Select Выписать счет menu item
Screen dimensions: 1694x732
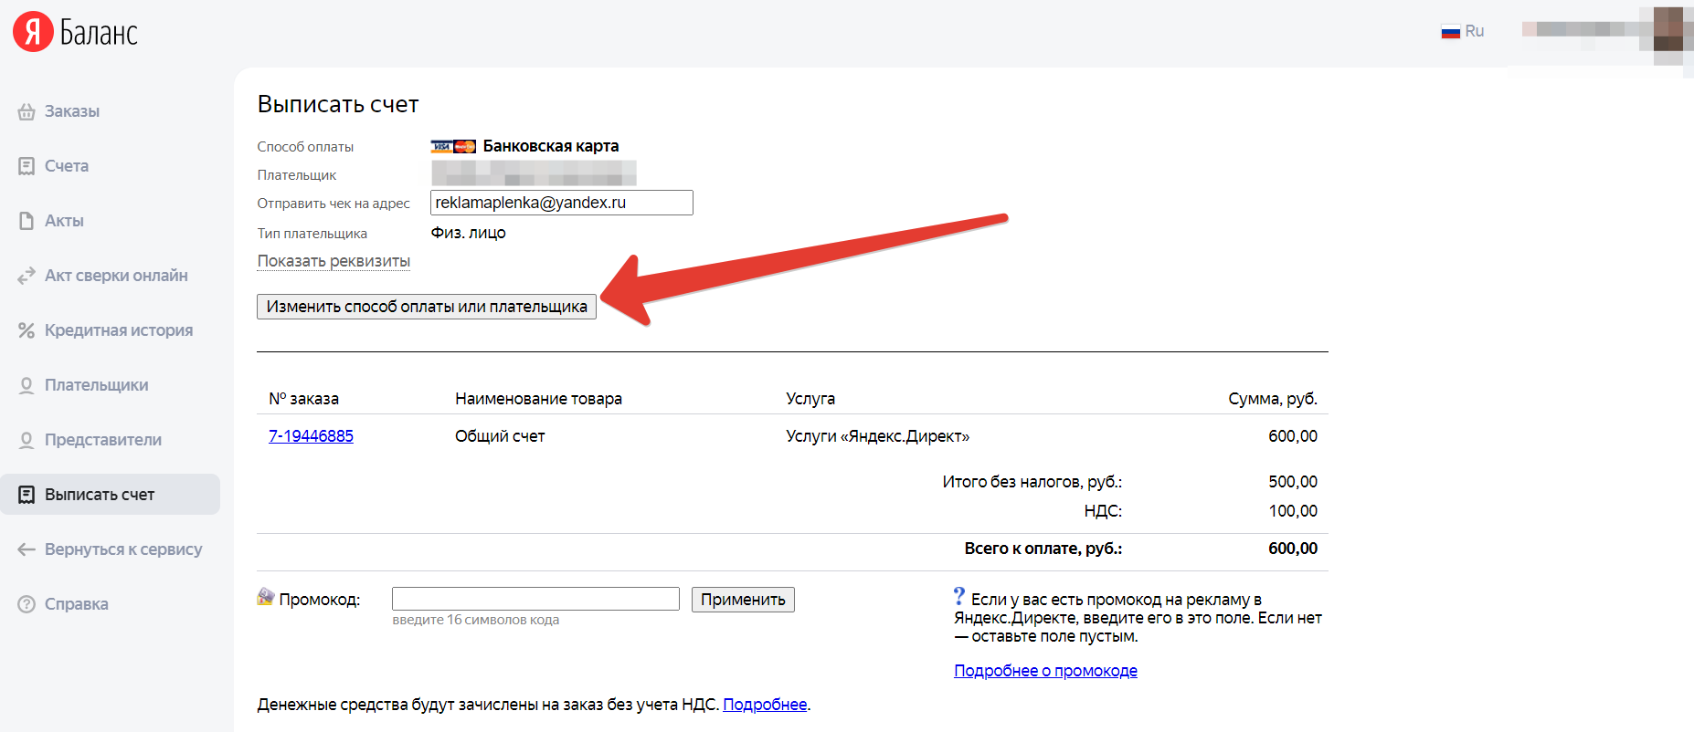110,495
